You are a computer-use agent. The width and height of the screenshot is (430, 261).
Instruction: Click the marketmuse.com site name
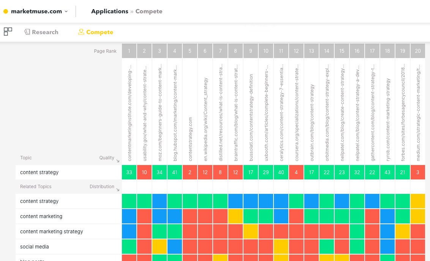[x=36, y=11]
